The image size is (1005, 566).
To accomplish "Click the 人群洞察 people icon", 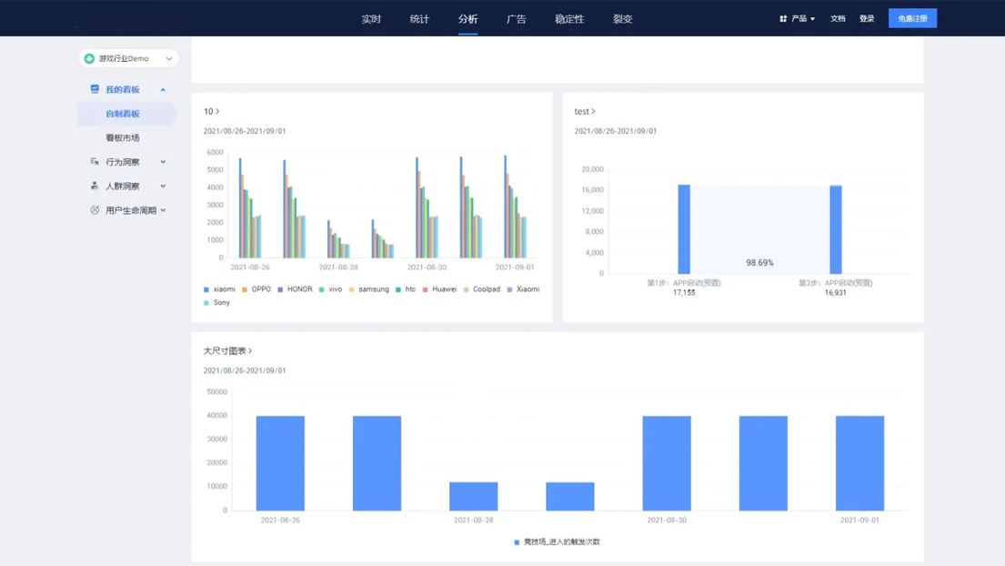I will point(95,186).
